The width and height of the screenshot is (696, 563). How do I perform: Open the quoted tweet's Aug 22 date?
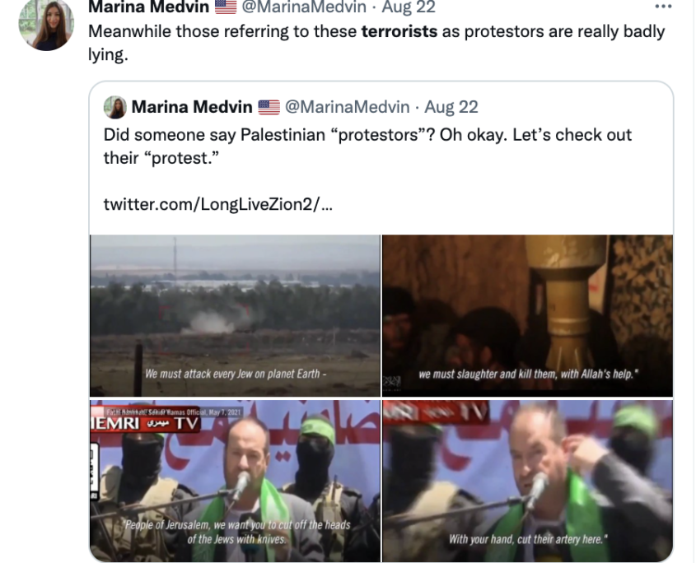click(451, 107)
